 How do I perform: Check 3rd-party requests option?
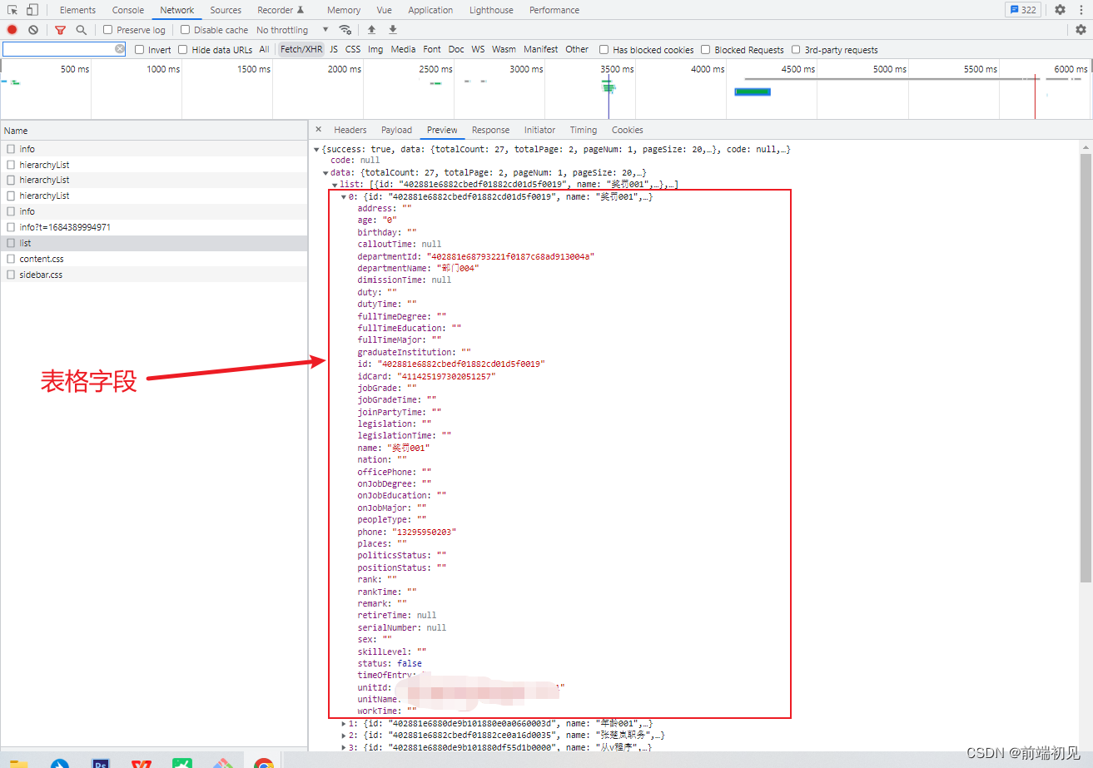(x=796, y=50)
